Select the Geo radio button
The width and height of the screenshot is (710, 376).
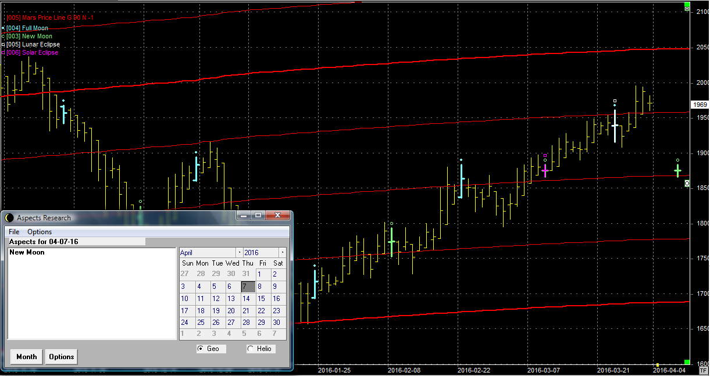click(x=201, y=349)
